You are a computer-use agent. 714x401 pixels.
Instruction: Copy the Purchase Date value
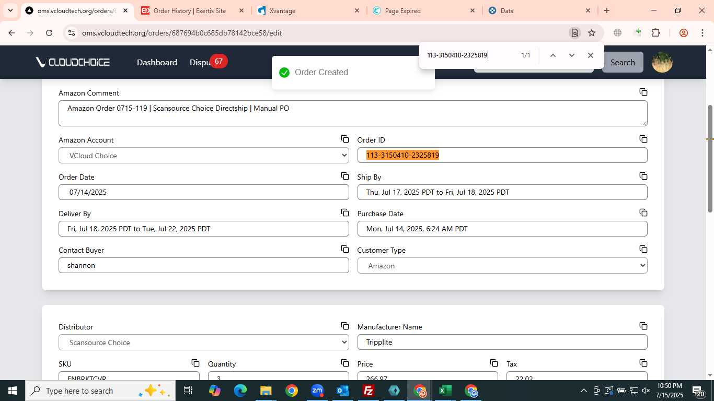[x=643, y=213]
